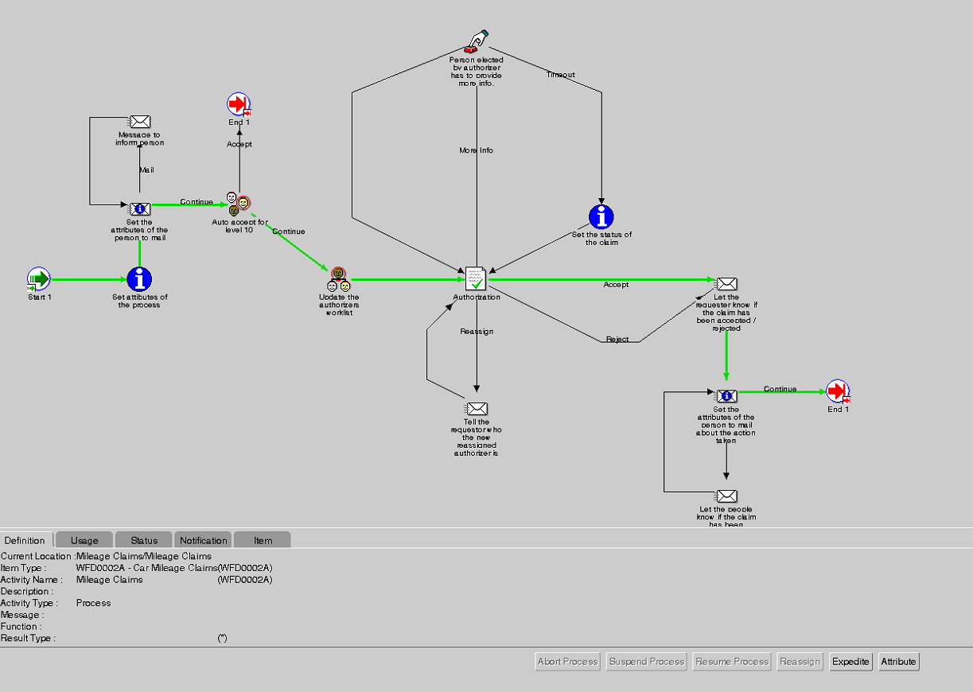Click the 'Person elected by authorizer' hand icon

(476, 42)
